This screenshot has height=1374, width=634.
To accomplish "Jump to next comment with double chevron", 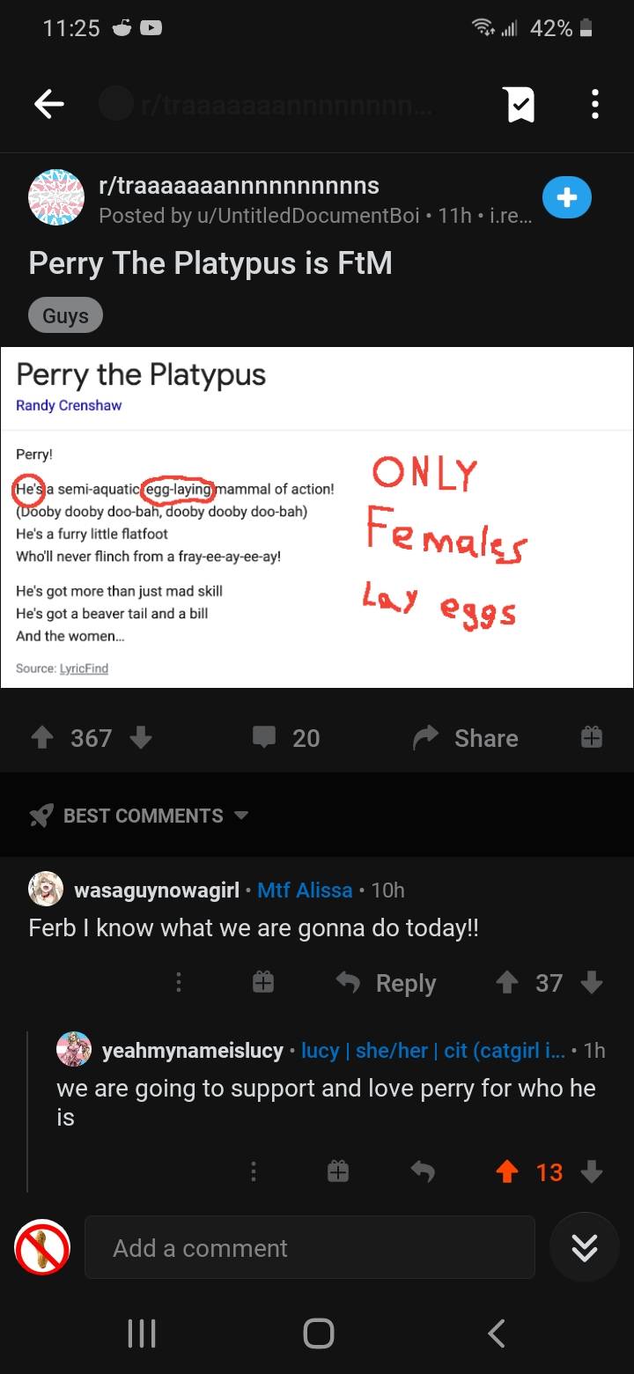I will tap(585, 1248).
